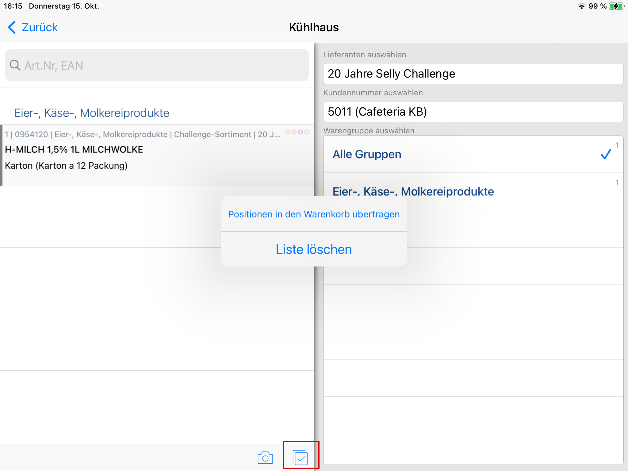Screen dimensions: 628x471
Task: Tap the blue status dot
Action: [x=307, y=132]
